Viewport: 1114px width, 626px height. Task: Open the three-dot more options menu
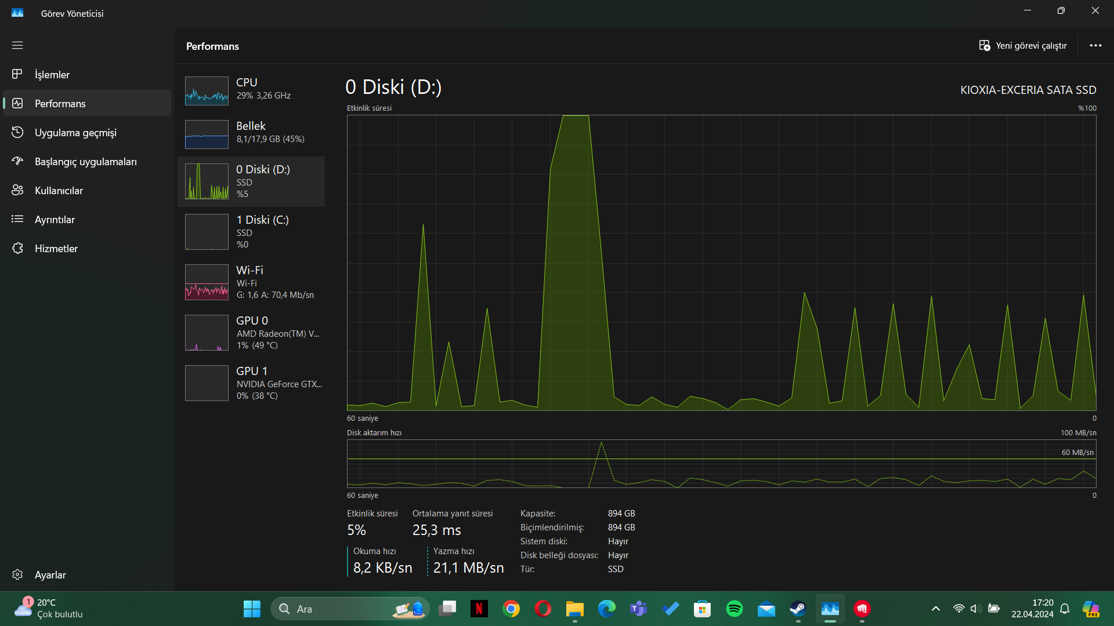click(x=1095, y=46)
